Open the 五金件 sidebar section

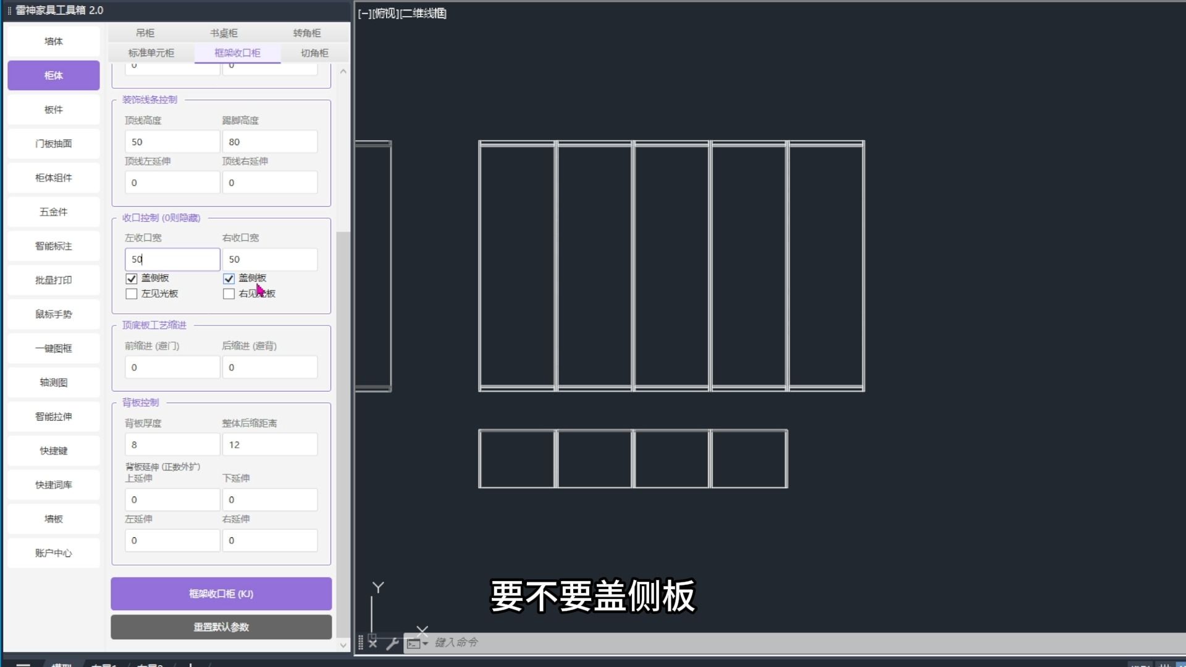pos(54,212)
